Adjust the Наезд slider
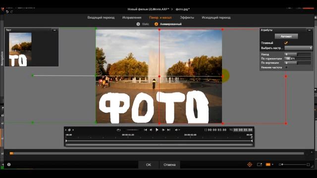The image size is (317, 178). 297,54
